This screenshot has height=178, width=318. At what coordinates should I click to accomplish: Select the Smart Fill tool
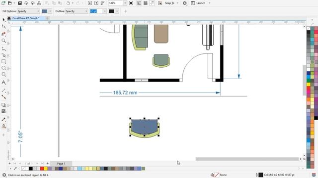[3, 126]
